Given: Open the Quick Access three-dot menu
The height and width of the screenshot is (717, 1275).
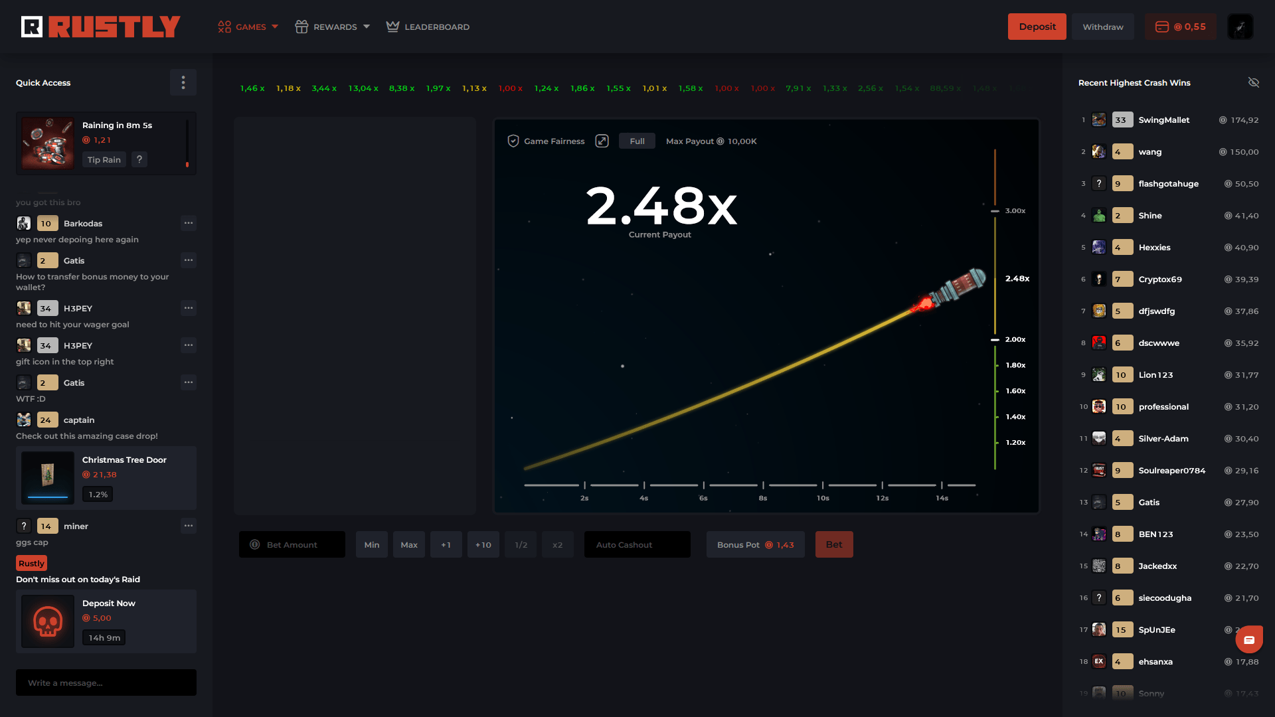Looking at the screenshot, I should (x=183, y=82).
